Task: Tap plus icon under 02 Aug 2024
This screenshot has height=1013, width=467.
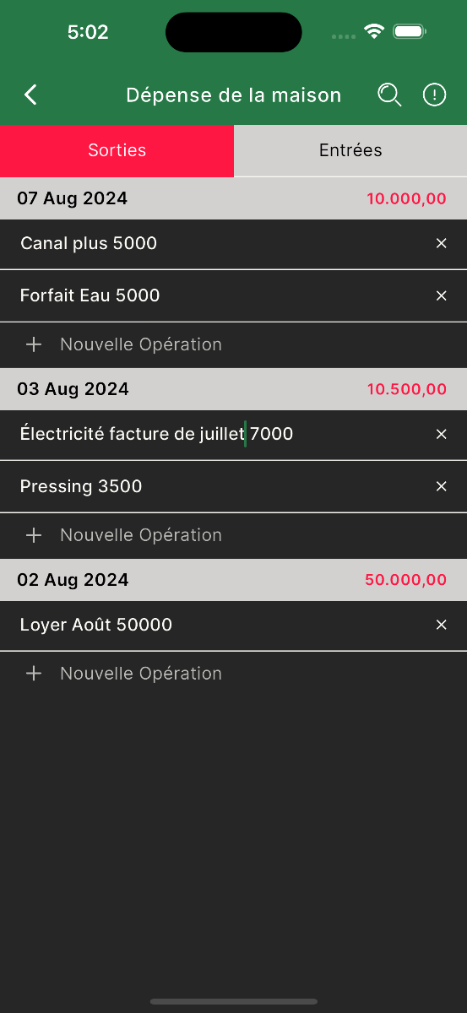Action: (34, 674)
